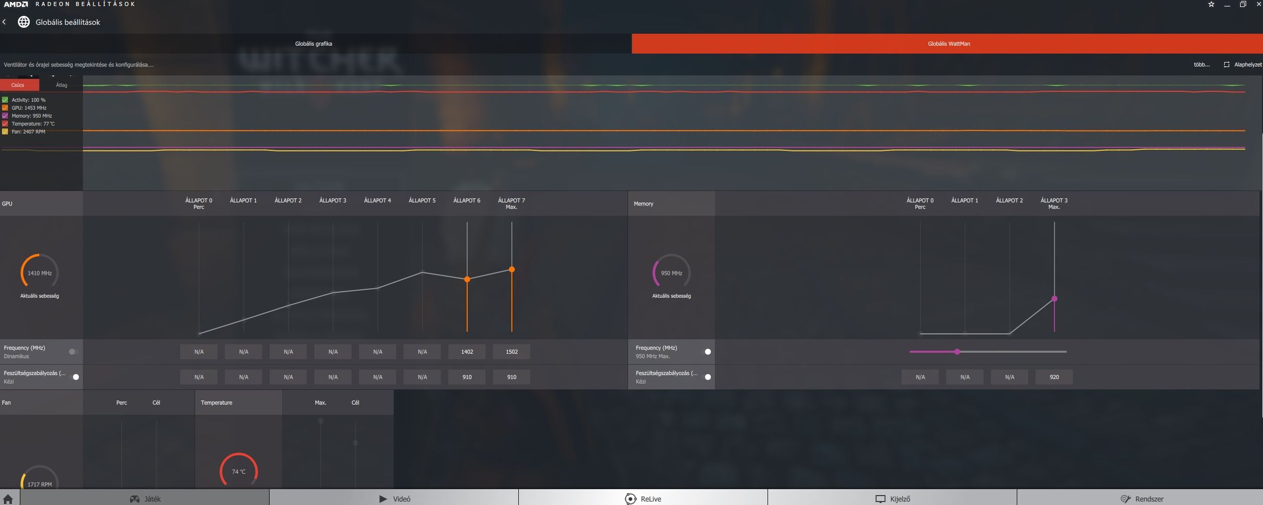Viewport: 1263px width, 505px height.
Task: Open the ReLive section
Action: click(643, 498)
